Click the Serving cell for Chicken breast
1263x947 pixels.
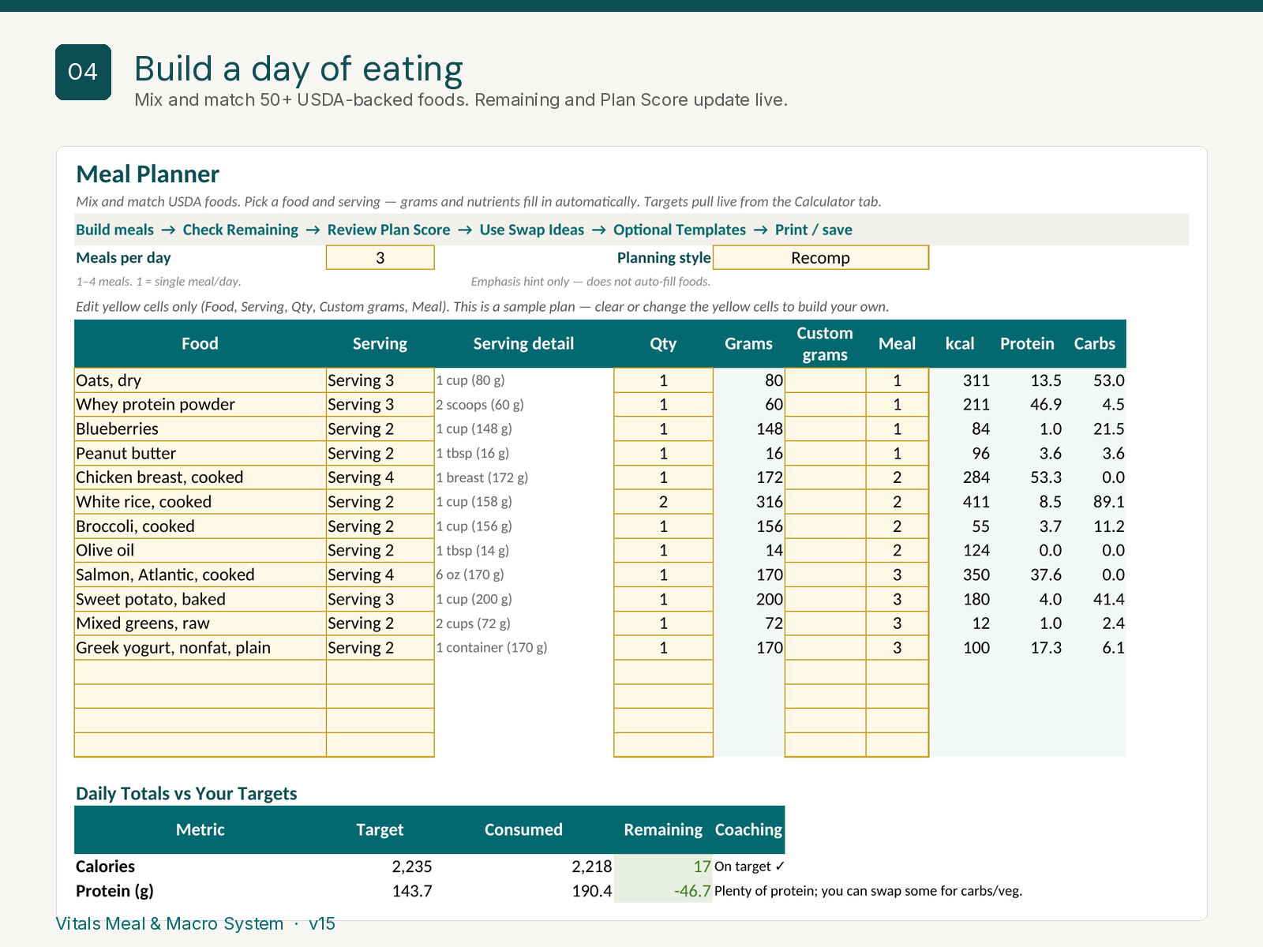(x=380, y=477)
